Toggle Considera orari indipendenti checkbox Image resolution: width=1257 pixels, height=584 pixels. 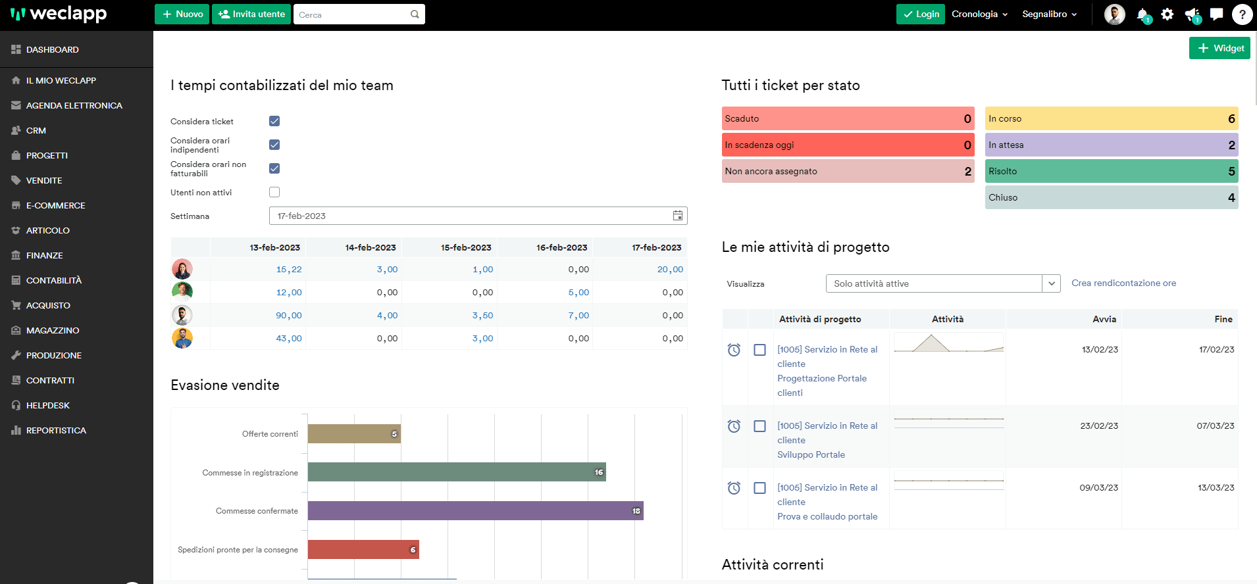coord(274,145)
